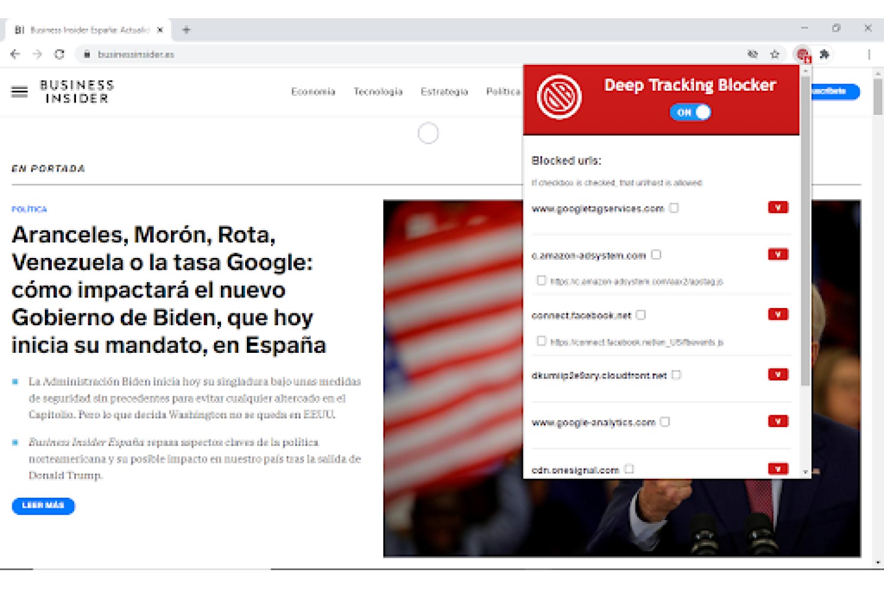Open the Biden flag article image
Image resolution: width=884 pixels, height=589 pixels.
(x=622, y=379)
